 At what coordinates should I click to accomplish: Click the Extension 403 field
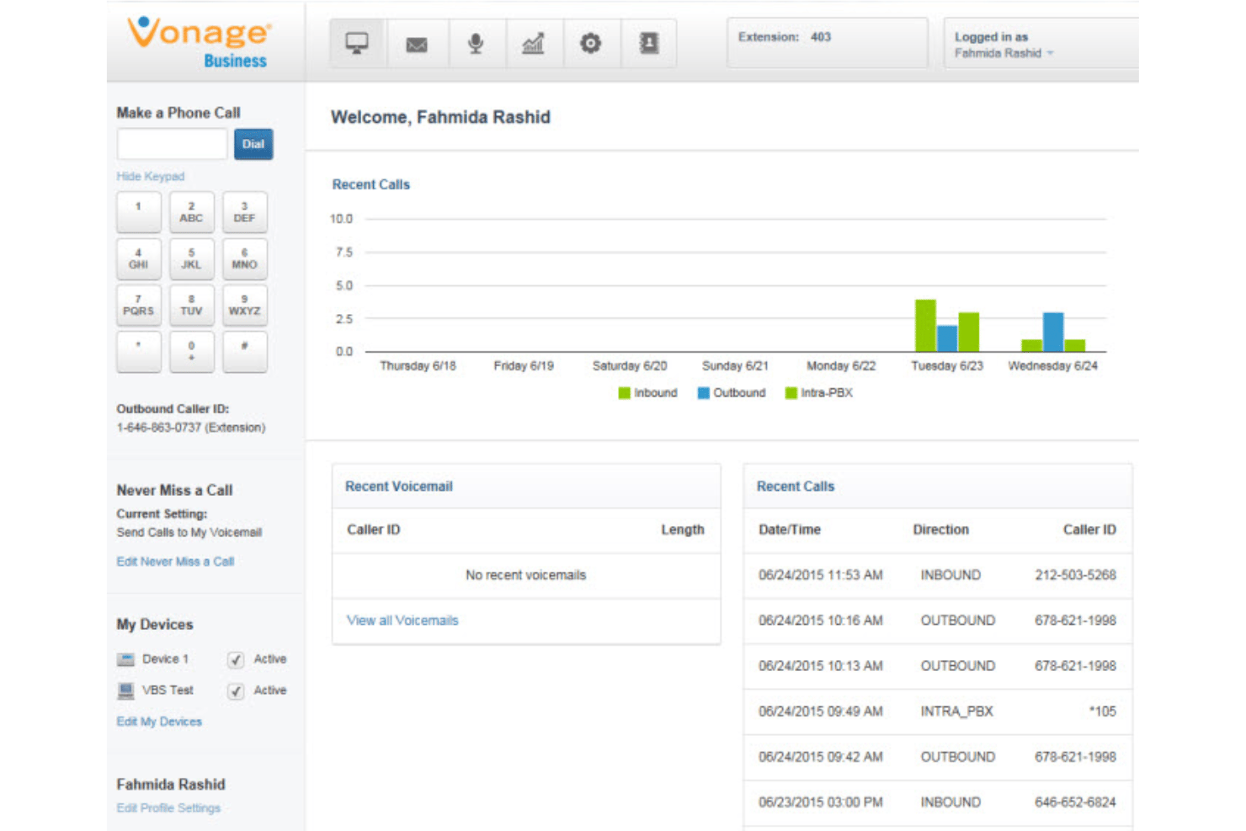828,43
